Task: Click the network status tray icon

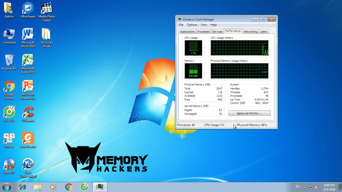Action: tap(311, 187)
